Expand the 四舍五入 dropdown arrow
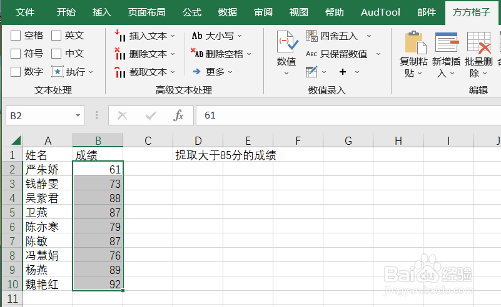Viewport: 501px width, 307px height. click(369, 36)
